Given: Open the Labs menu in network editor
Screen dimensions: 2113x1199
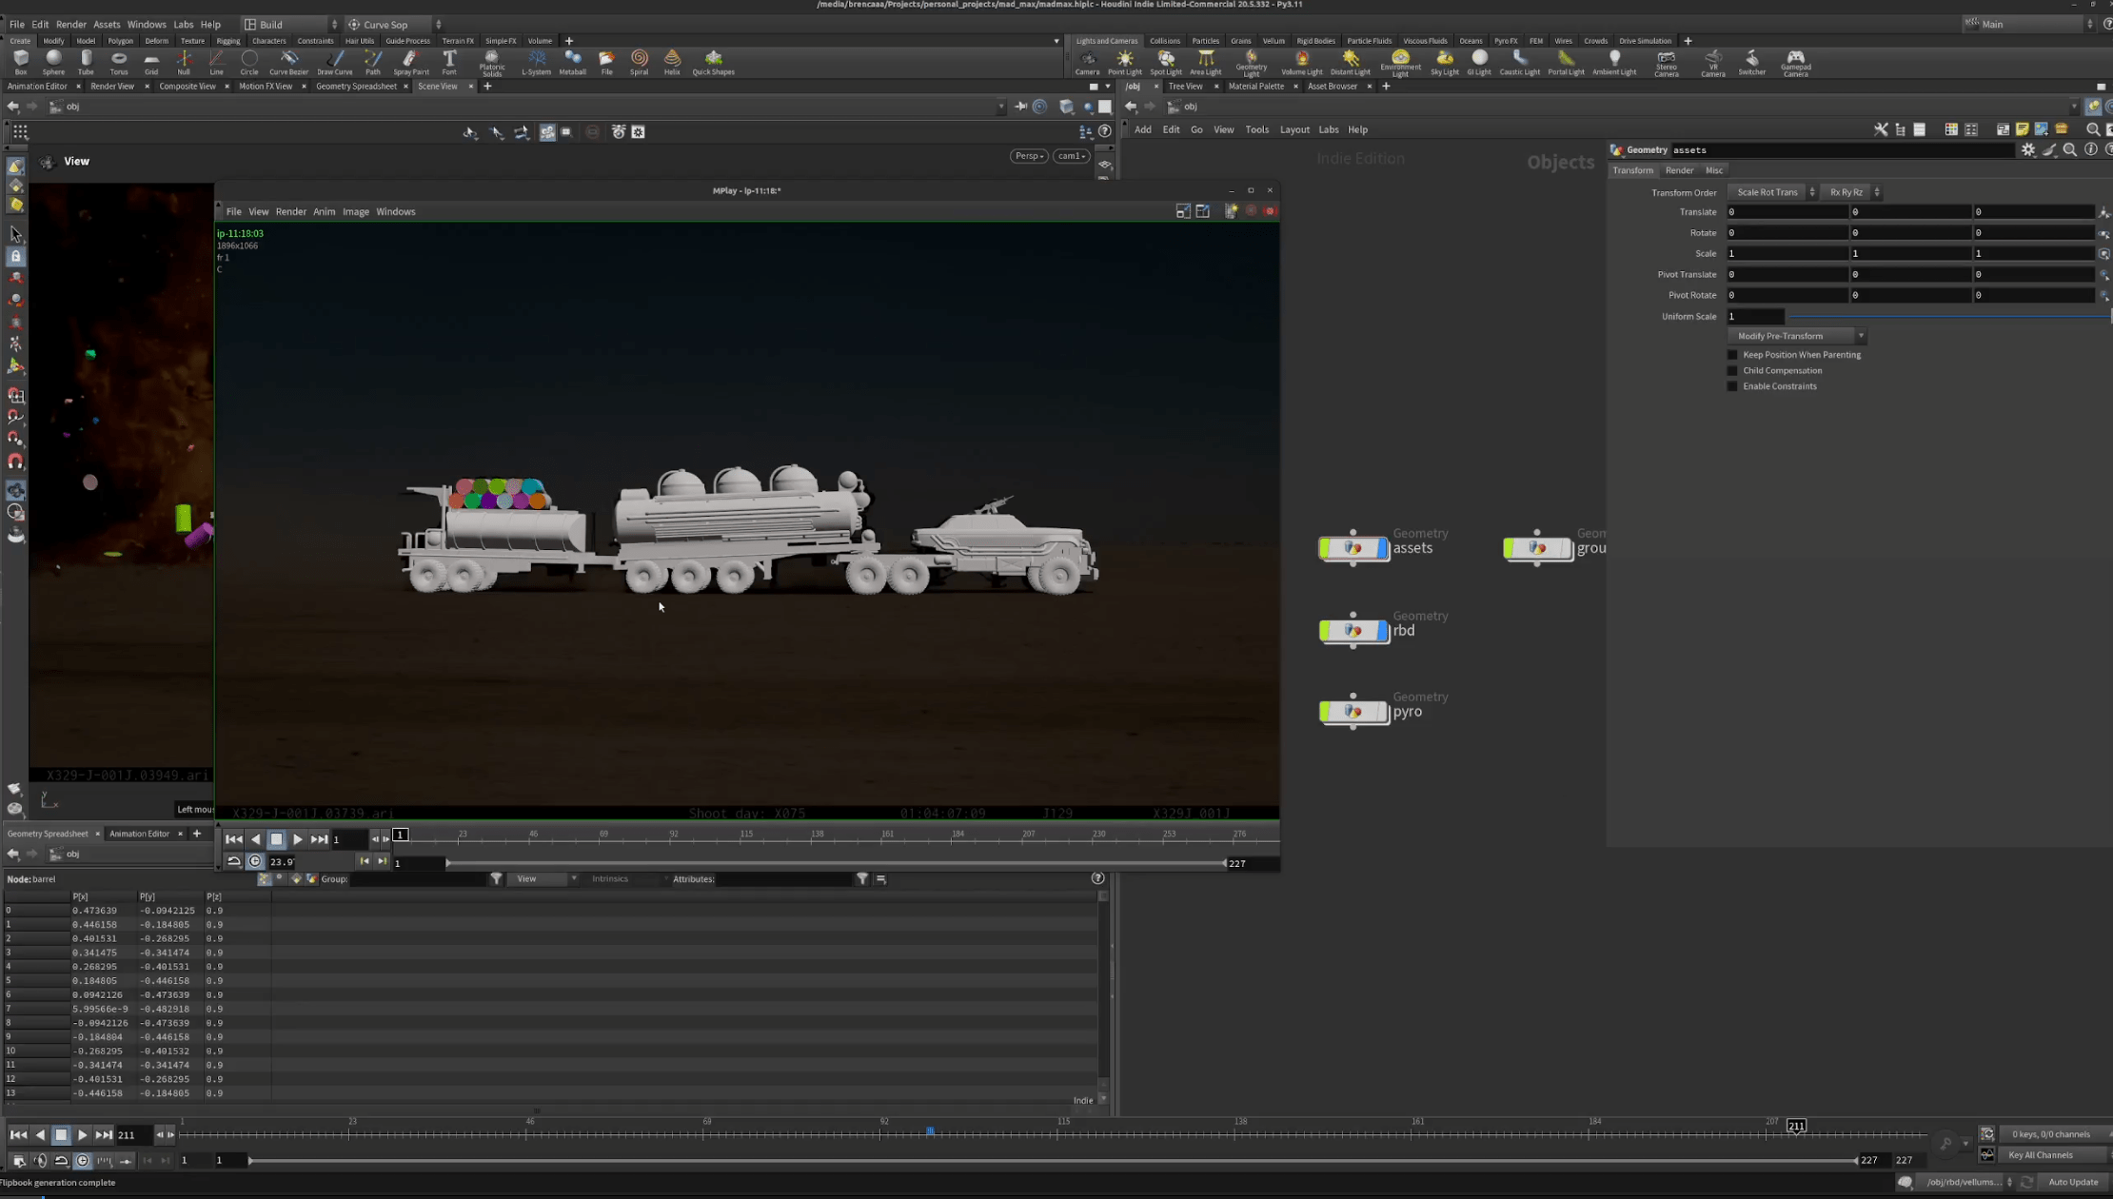Looking at the screenshot, I should [1328, 130].
